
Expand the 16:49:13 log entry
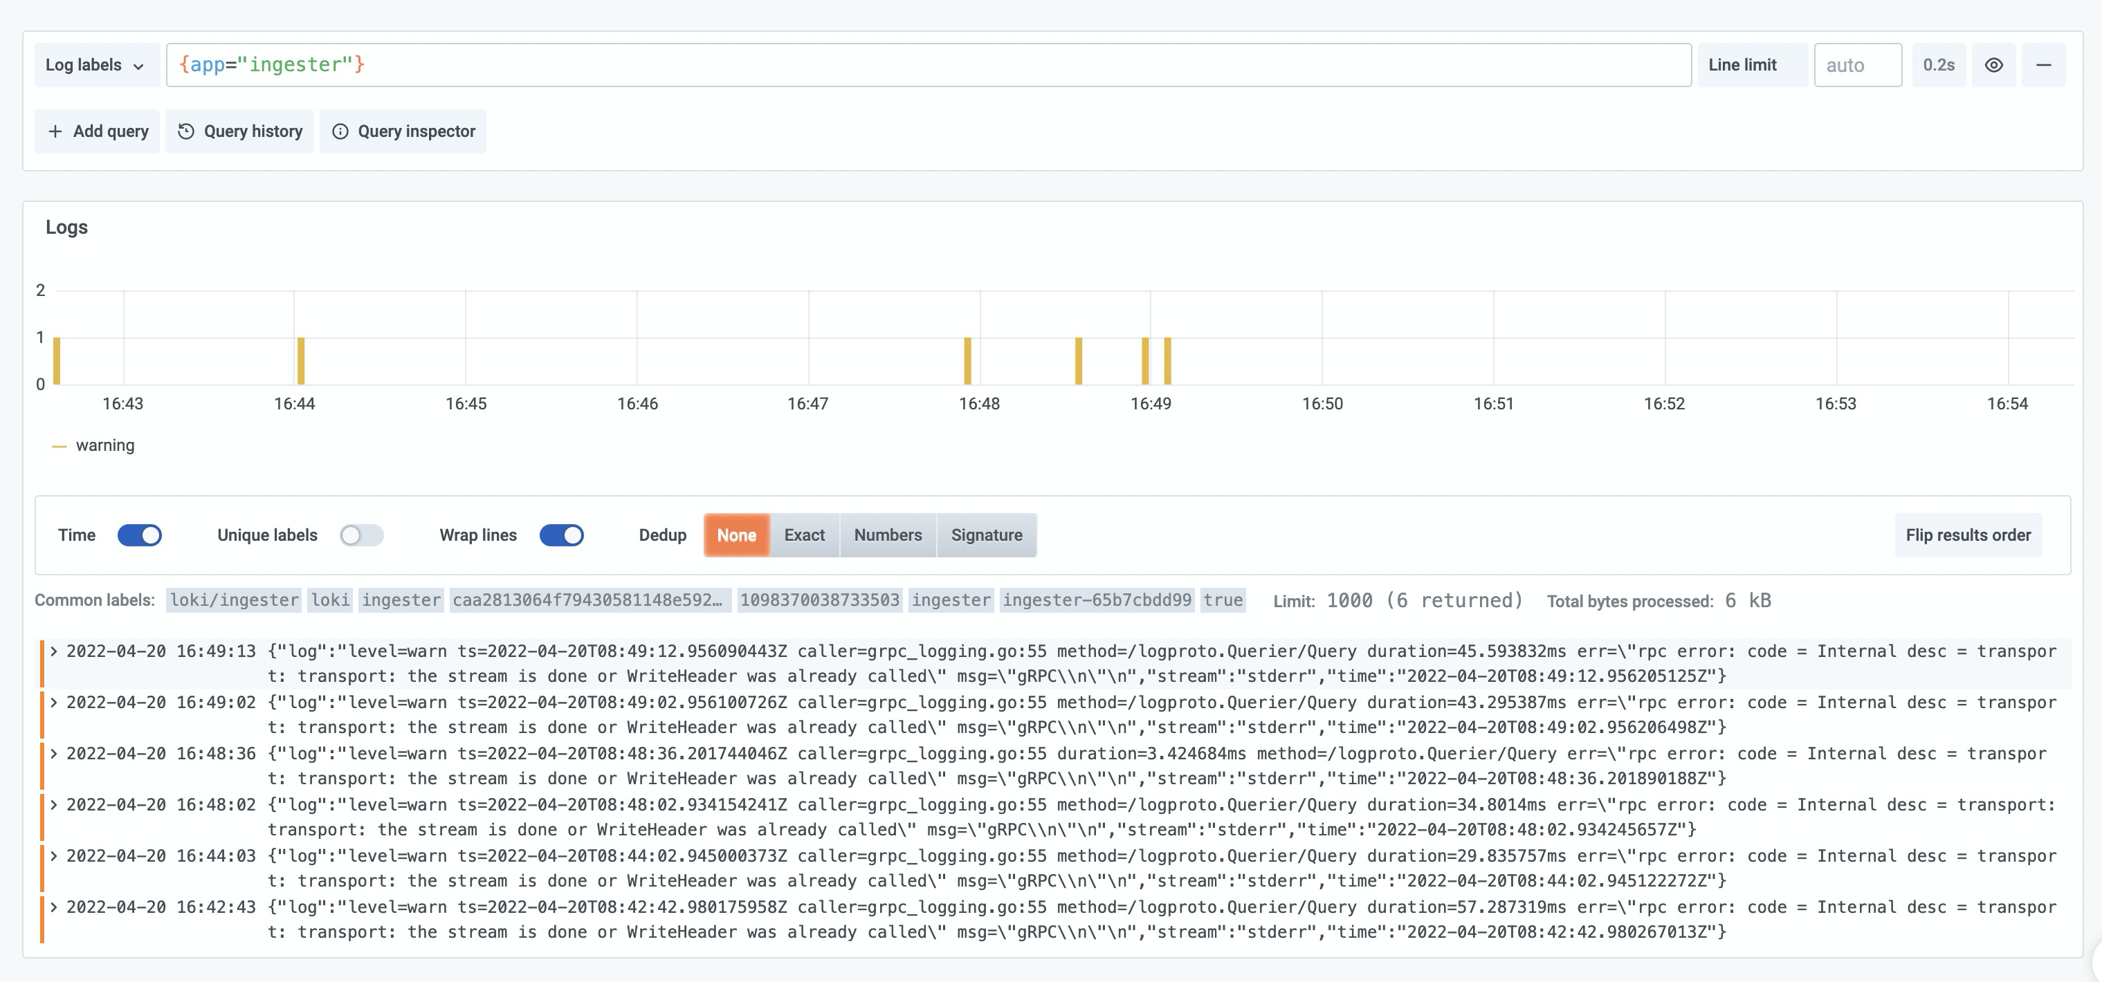[54, 651]
